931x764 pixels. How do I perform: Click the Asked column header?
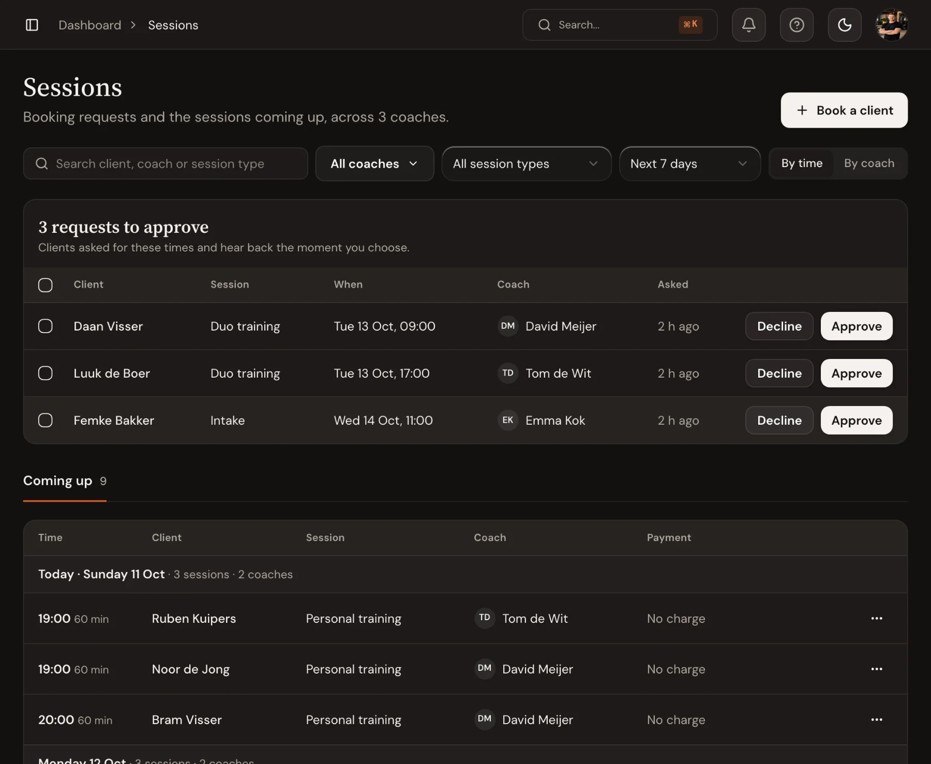(673, 284)
